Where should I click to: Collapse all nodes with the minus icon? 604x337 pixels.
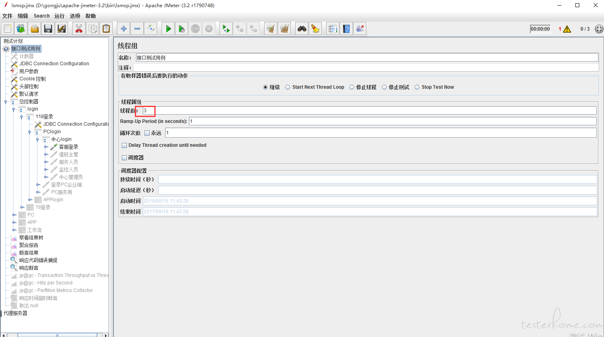137,29
